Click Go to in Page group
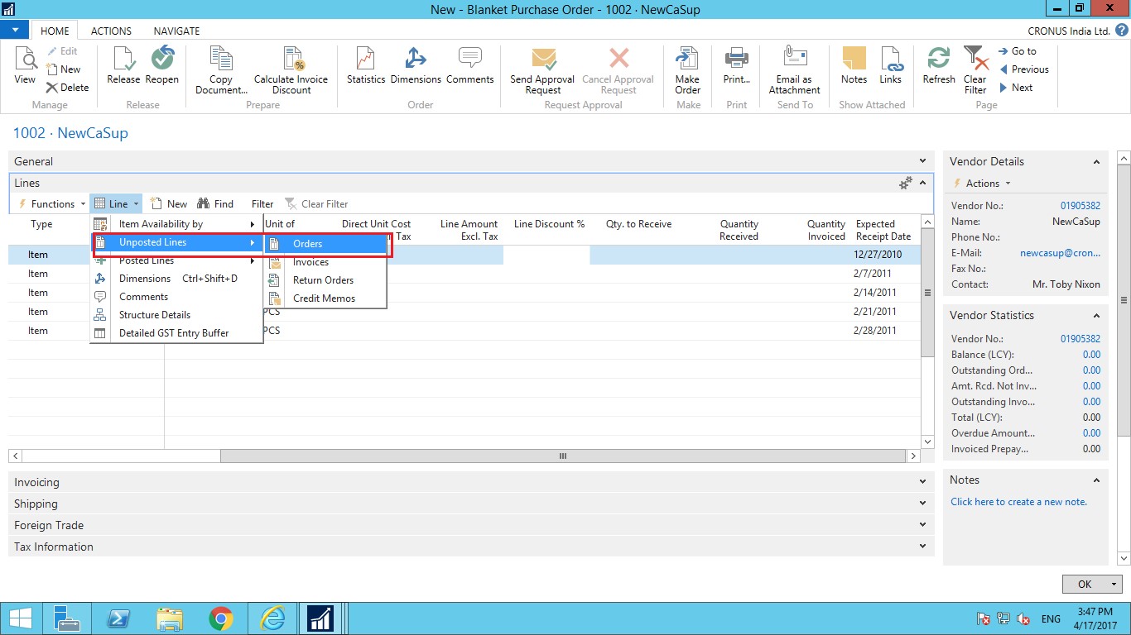Image resolution: width=1131 pixels, height=635 pixels. point(1017,51)
